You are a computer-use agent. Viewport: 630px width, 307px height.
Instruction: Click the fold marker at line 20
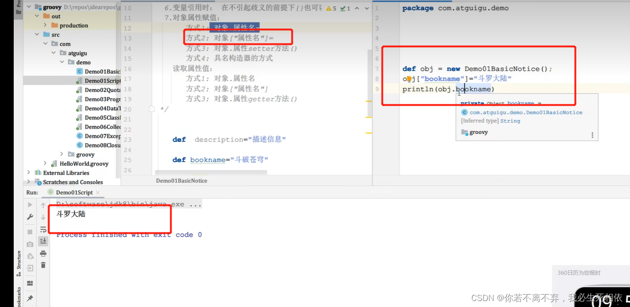pos(152,109)
